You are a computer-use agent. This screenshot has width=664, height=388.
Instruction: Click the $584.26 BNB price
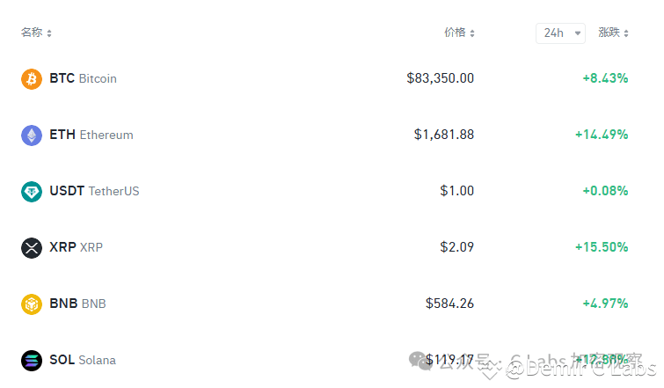pyautogui.click(x=449, y=304)
